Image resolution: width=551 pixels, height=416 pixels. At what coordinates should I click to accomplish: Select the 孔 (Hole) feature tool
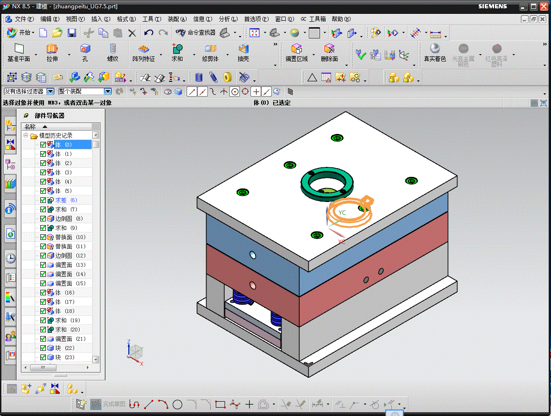(85, 49)
